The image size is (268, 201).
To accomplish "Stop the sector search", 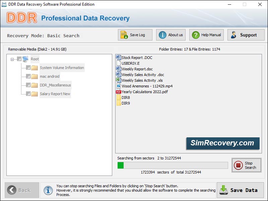I will pyautogui.click(x=246, y=165).
